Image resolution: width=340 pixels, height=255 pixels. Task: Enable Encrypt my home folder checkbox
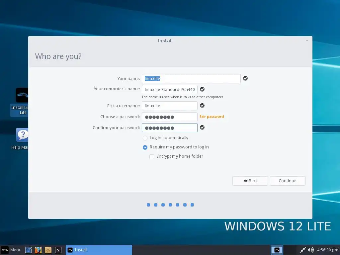tap(152, 157)
